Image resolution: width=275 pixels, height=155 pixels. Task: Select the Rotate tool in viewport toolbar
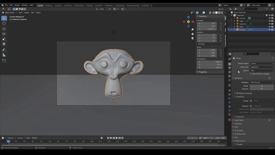4,34
